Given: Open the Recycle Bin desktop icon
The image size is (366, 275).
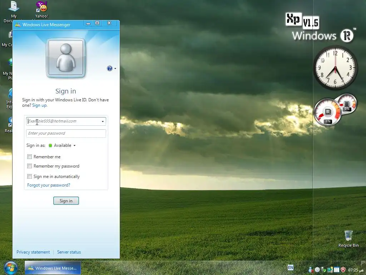Looking at the screenshot, I should pos(348,238).
